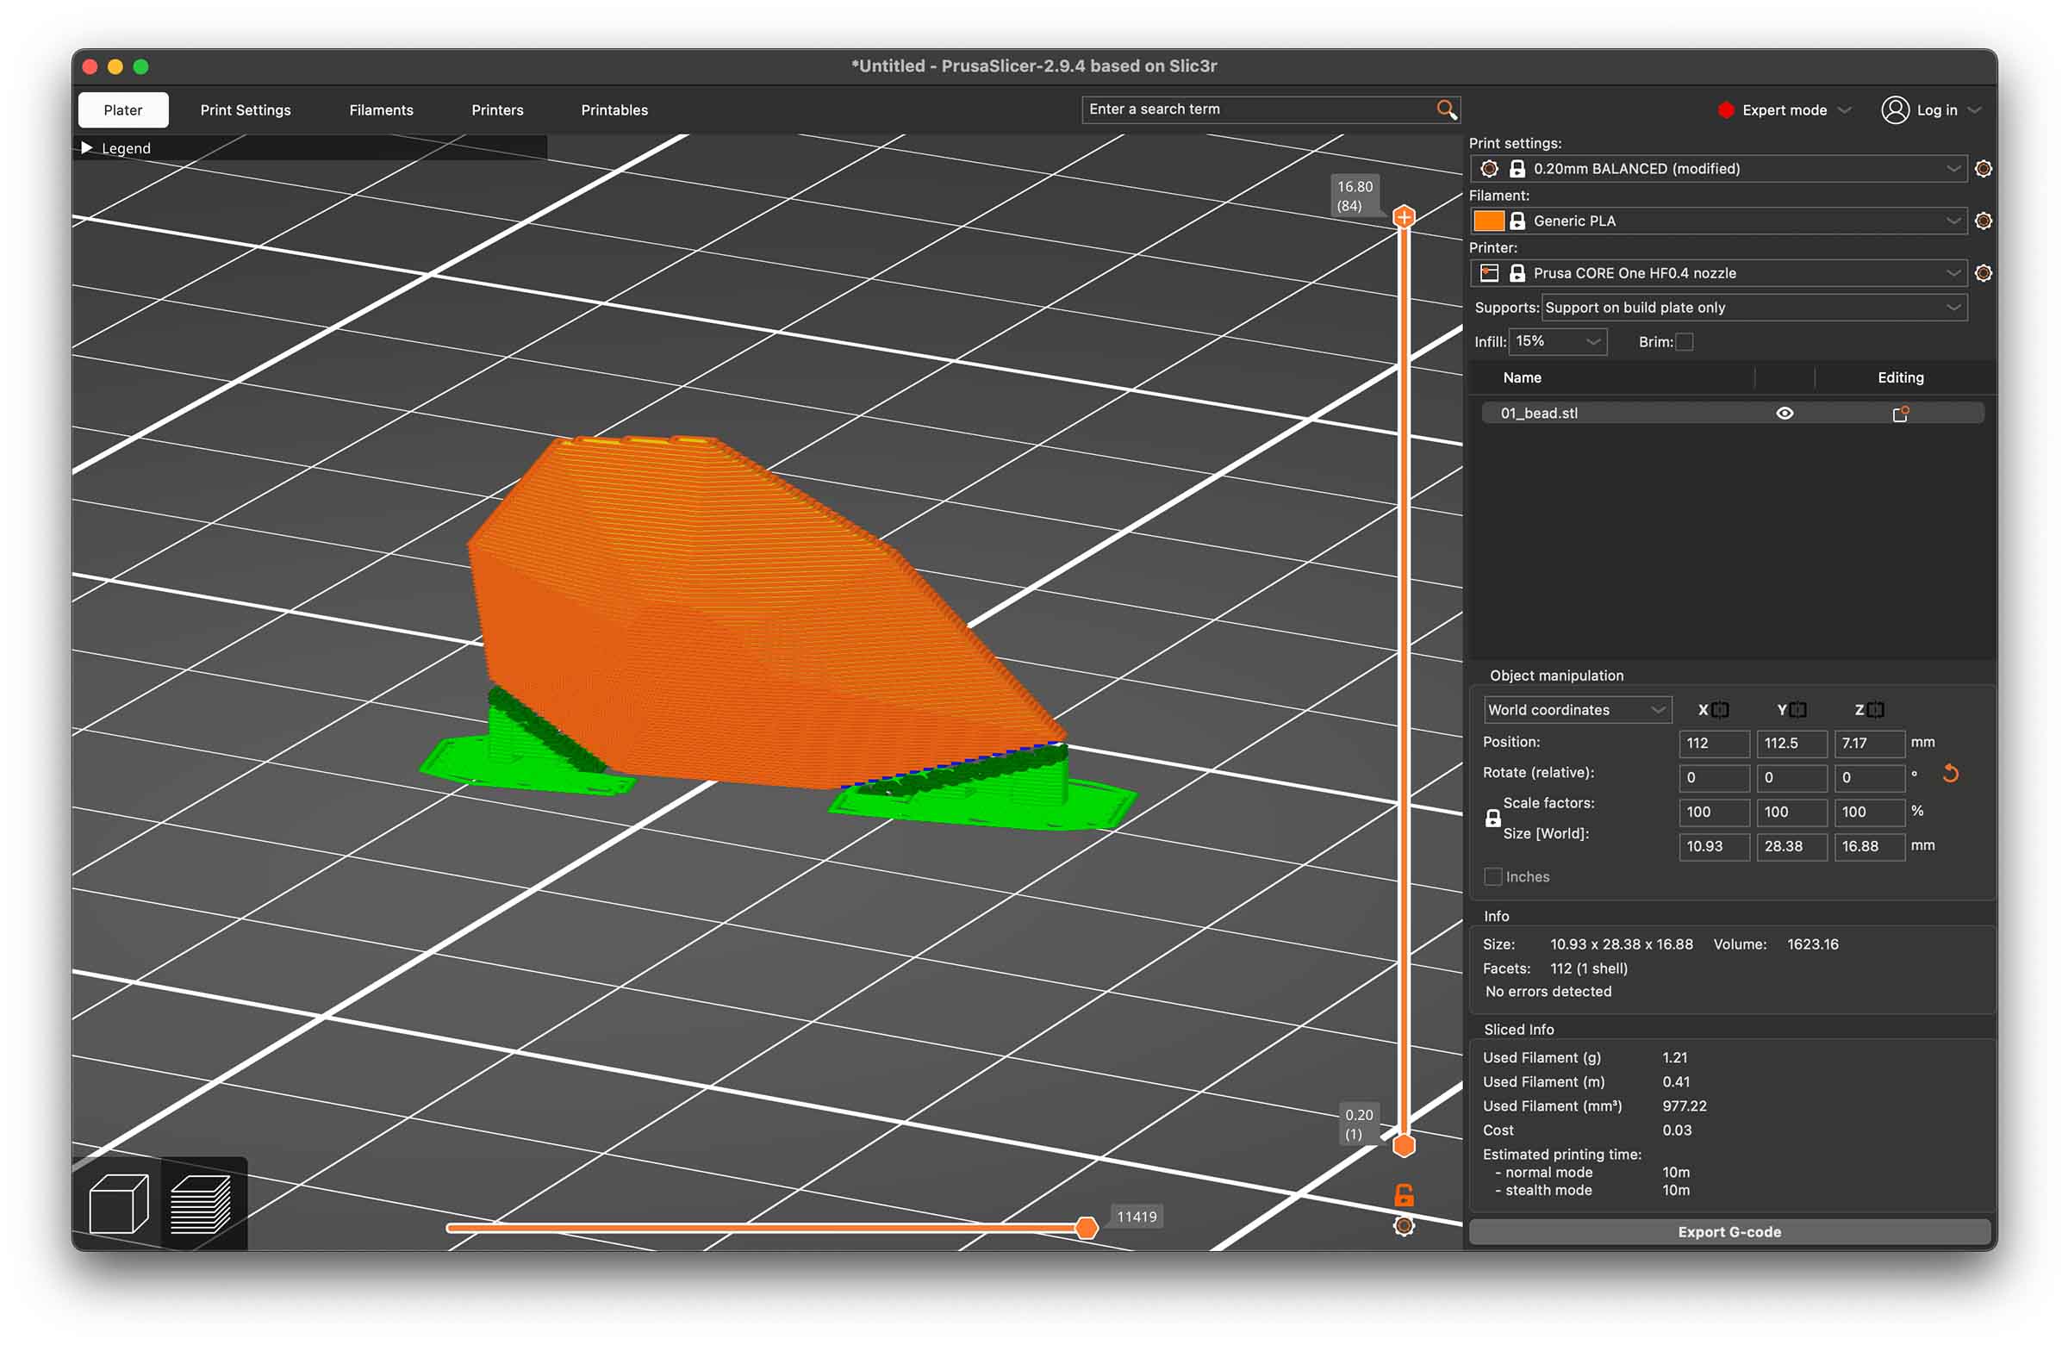Click the search magnifier icon
The height and width of the screenshot is (1345, 2068).
pyautogui.click(x=1446, y=109)
